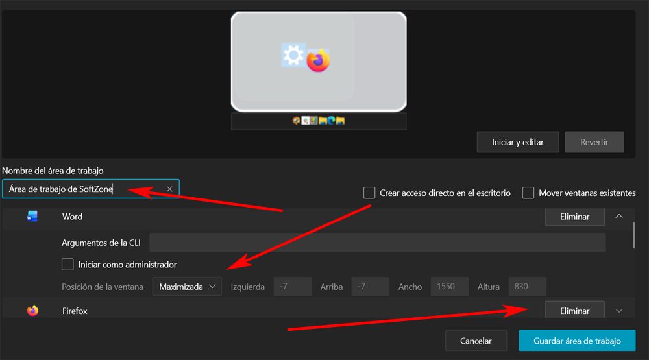
Task: Open the Maximizada window position dropdown
Action: click(x=187, y=287)
